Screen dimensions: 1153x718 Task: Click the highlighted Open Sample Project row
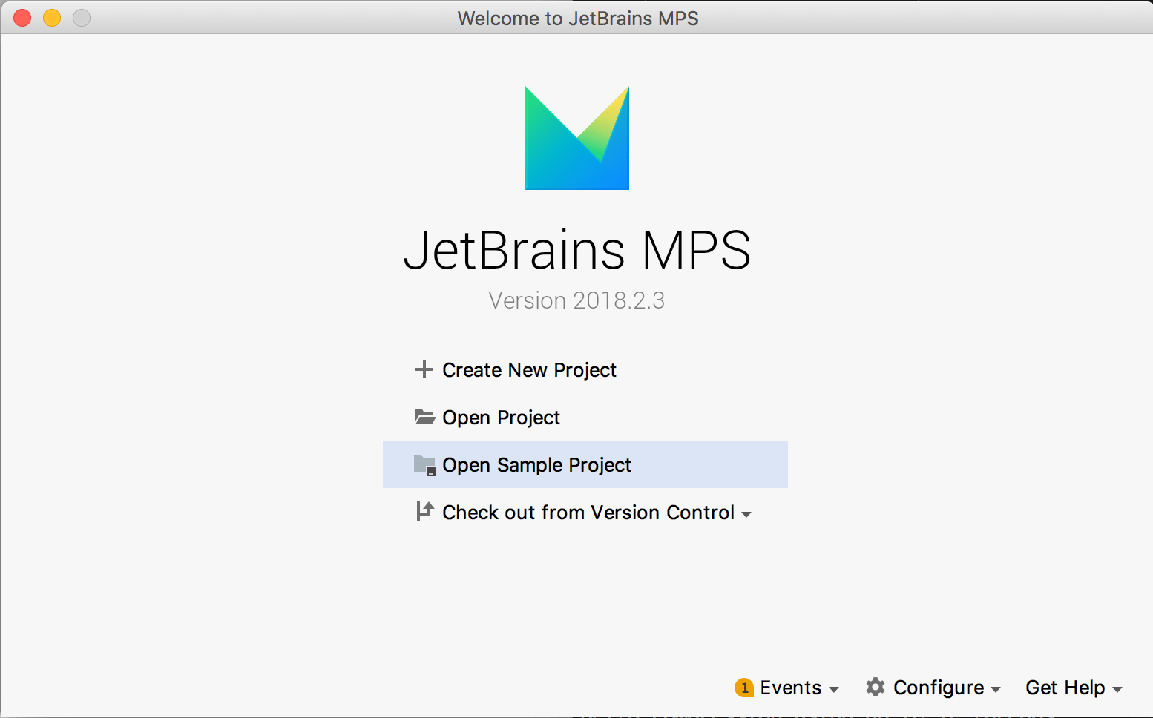click(x=584, y=464)
